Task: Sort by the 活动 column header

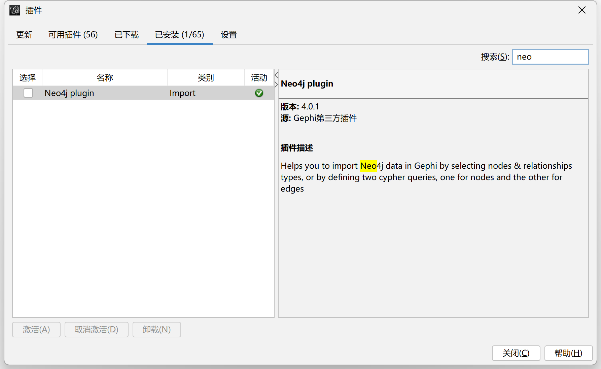Action: [259, 78]
